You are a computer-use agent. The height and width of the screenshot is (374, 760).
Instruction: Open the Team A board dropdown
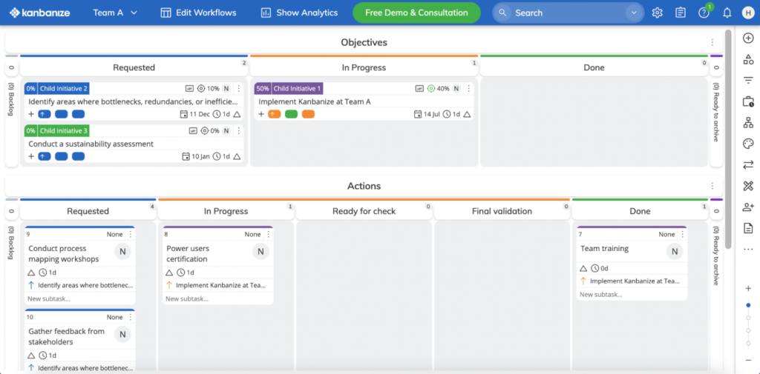115,13
